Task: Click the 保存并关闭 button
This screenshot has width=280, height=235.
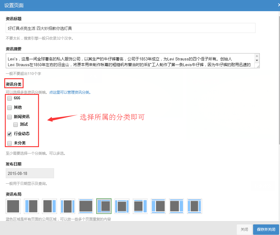Action: tap(266, 230)
